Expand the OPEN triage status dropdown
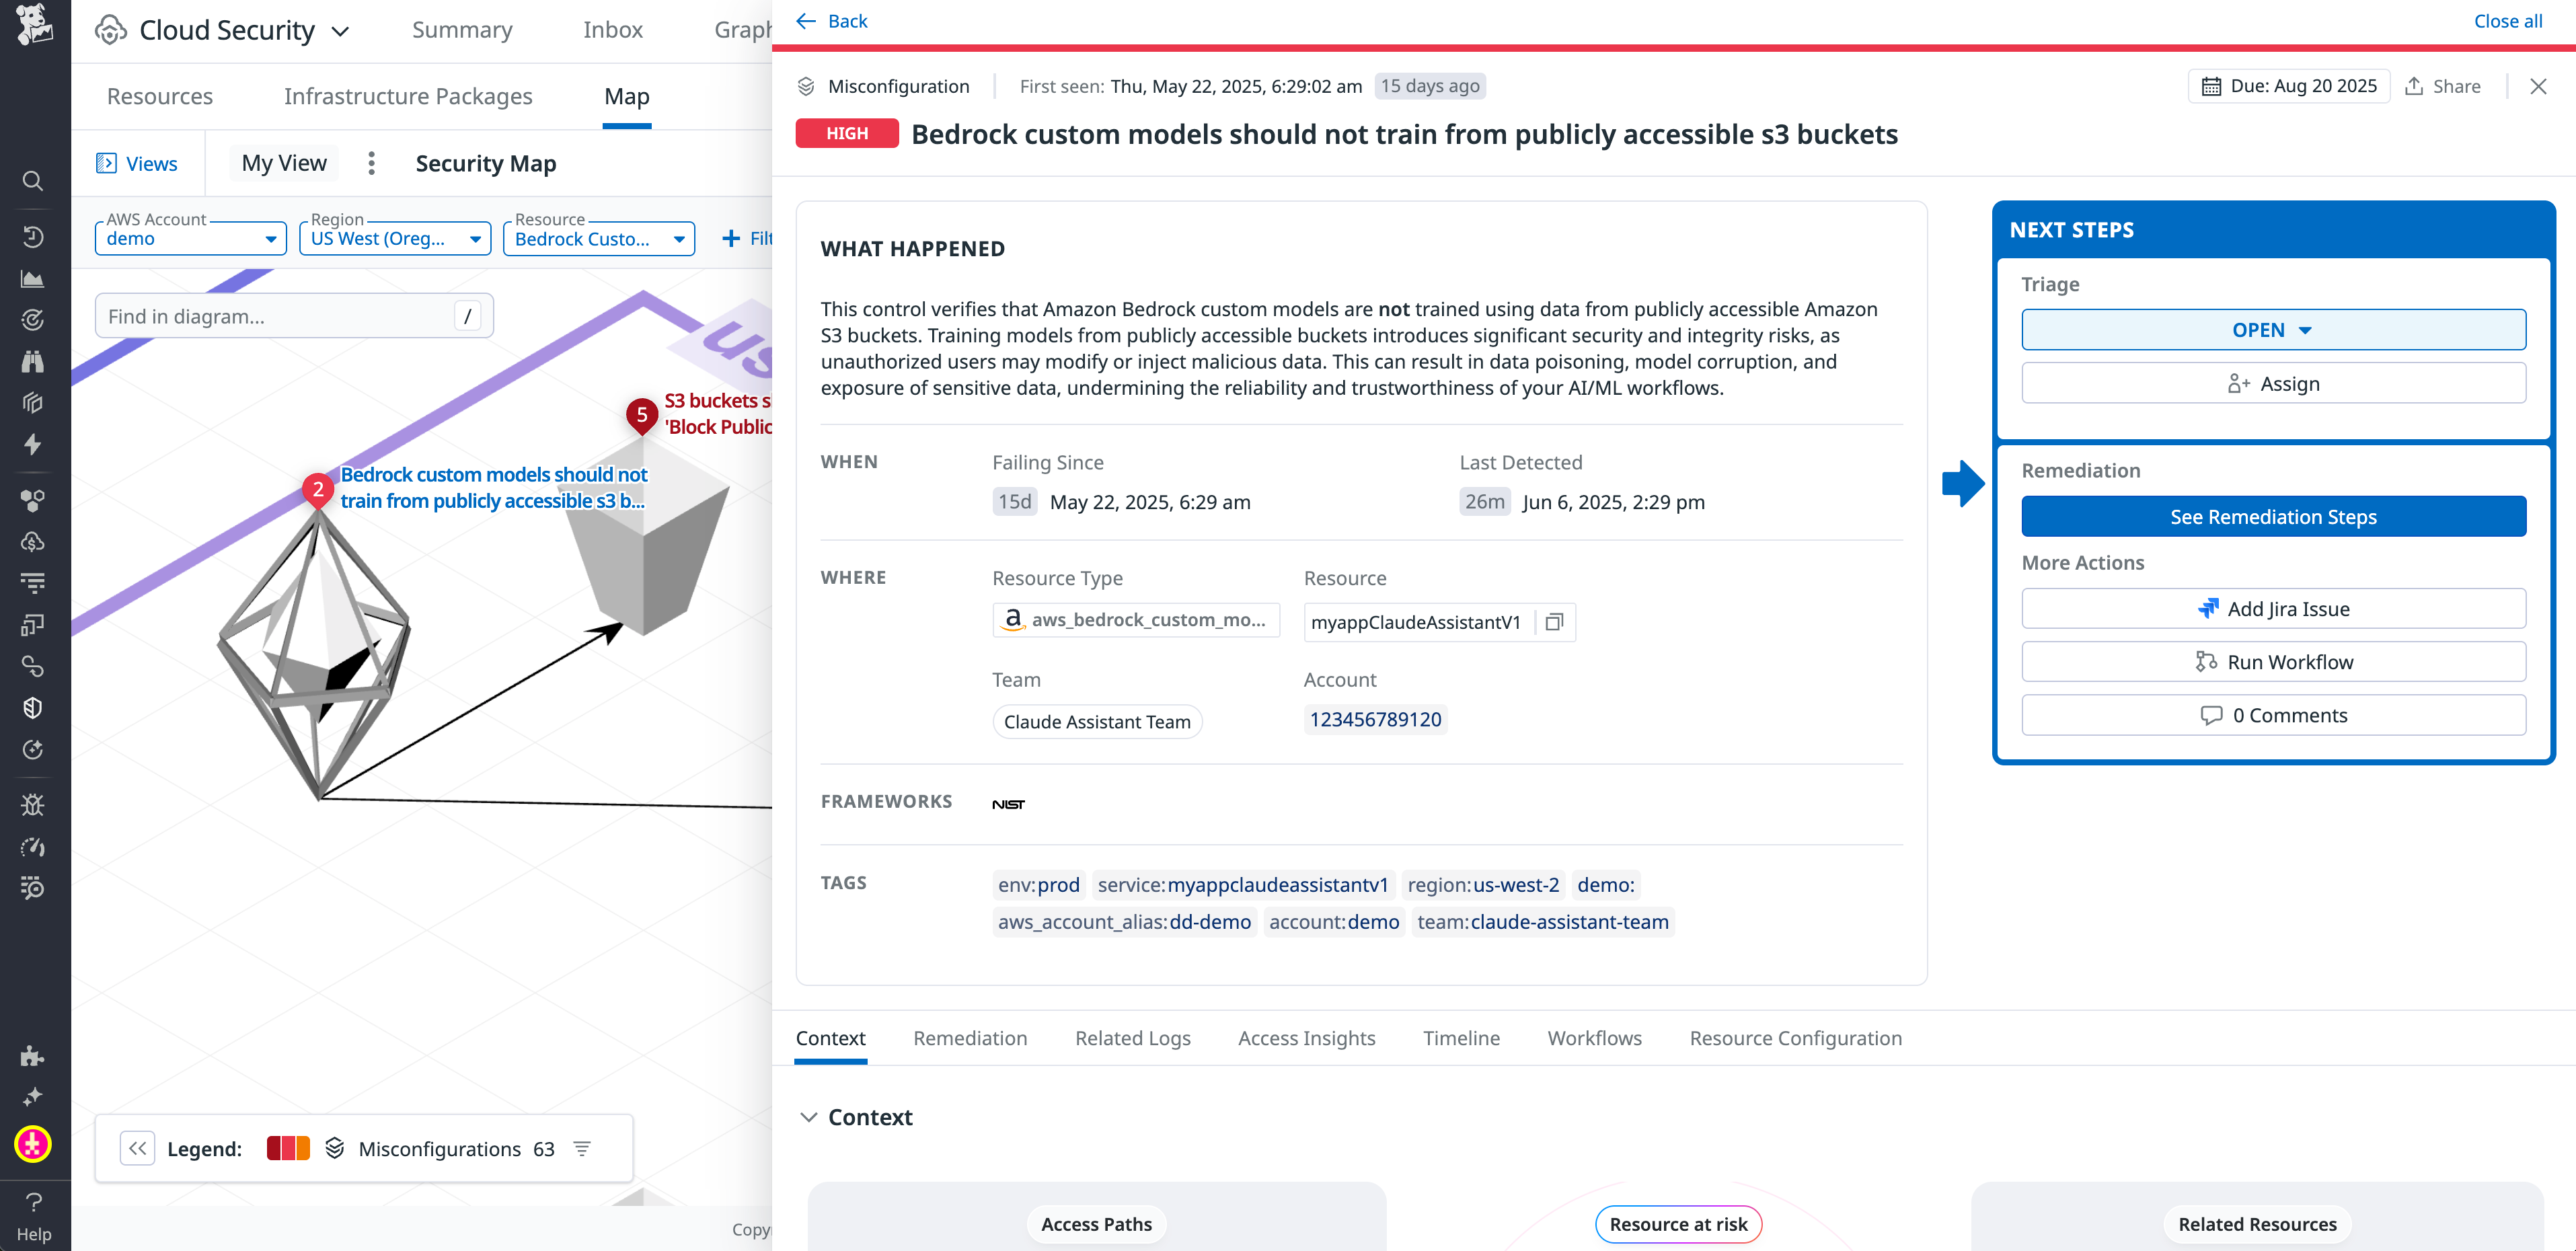2576x1251 pixels. click(2272, 329)
